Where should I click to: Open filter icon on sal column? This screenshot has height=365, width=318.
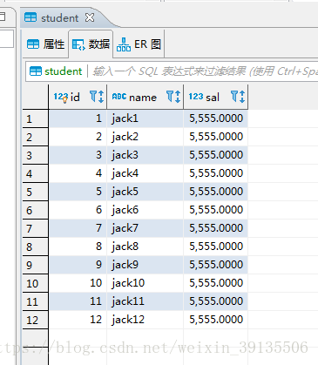[x=234, y=97]
